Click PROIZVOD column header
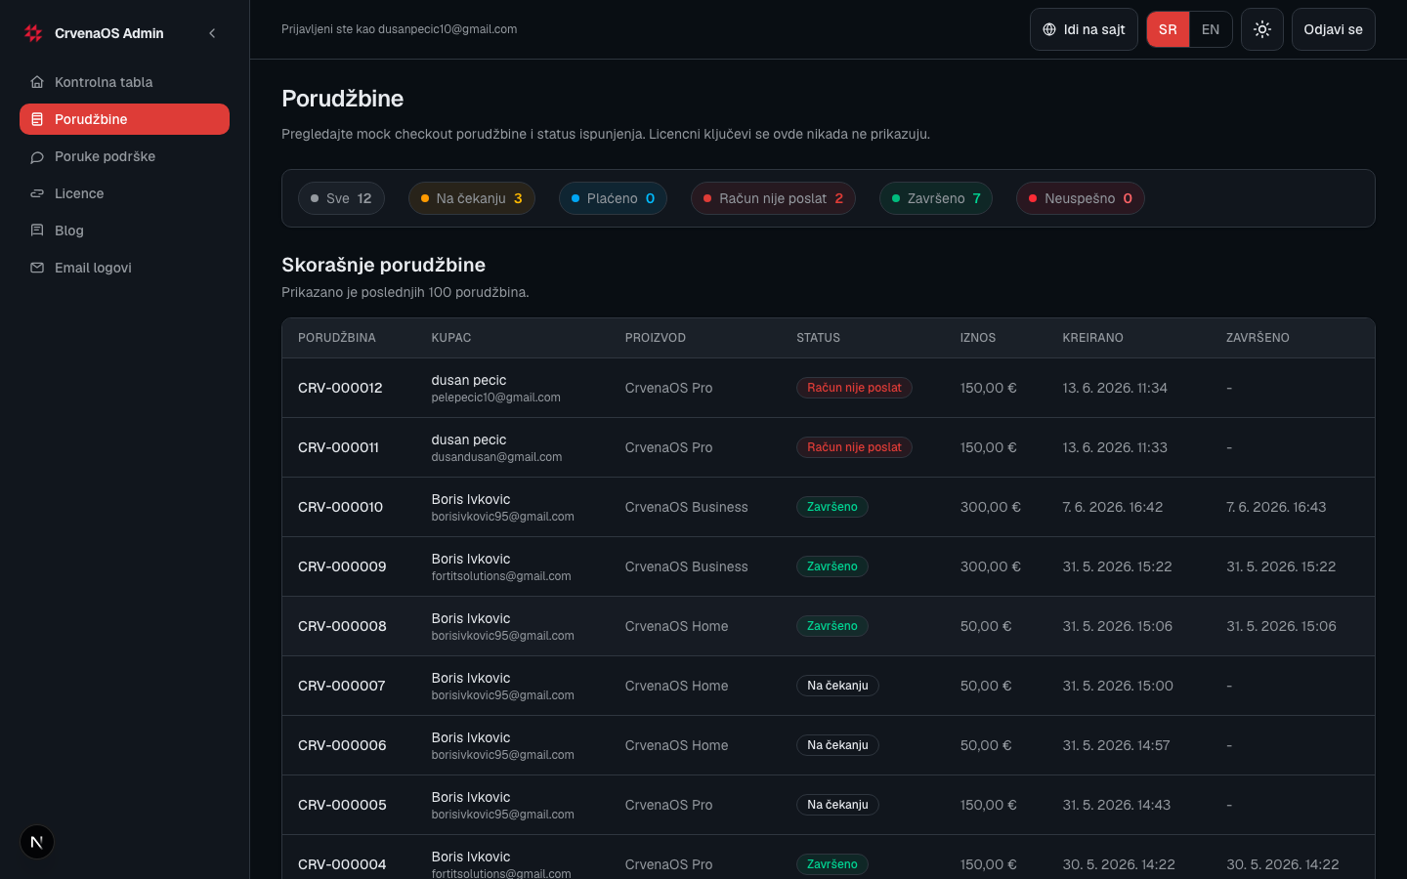 [656, 338]
